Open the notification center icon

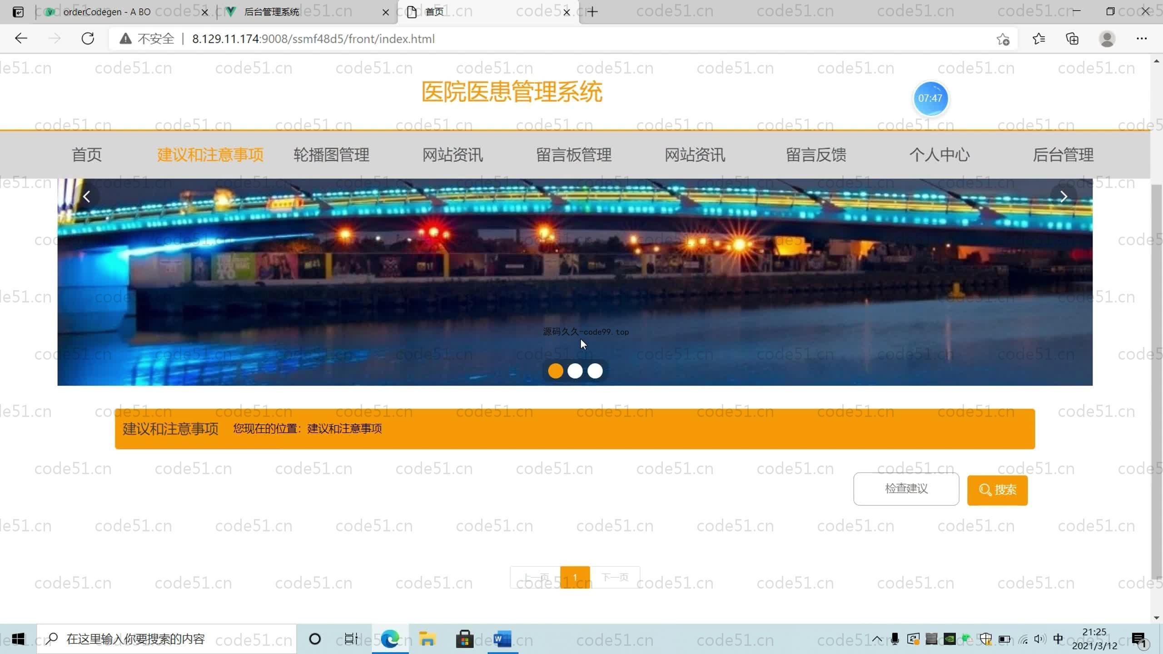coord(1139,639)
